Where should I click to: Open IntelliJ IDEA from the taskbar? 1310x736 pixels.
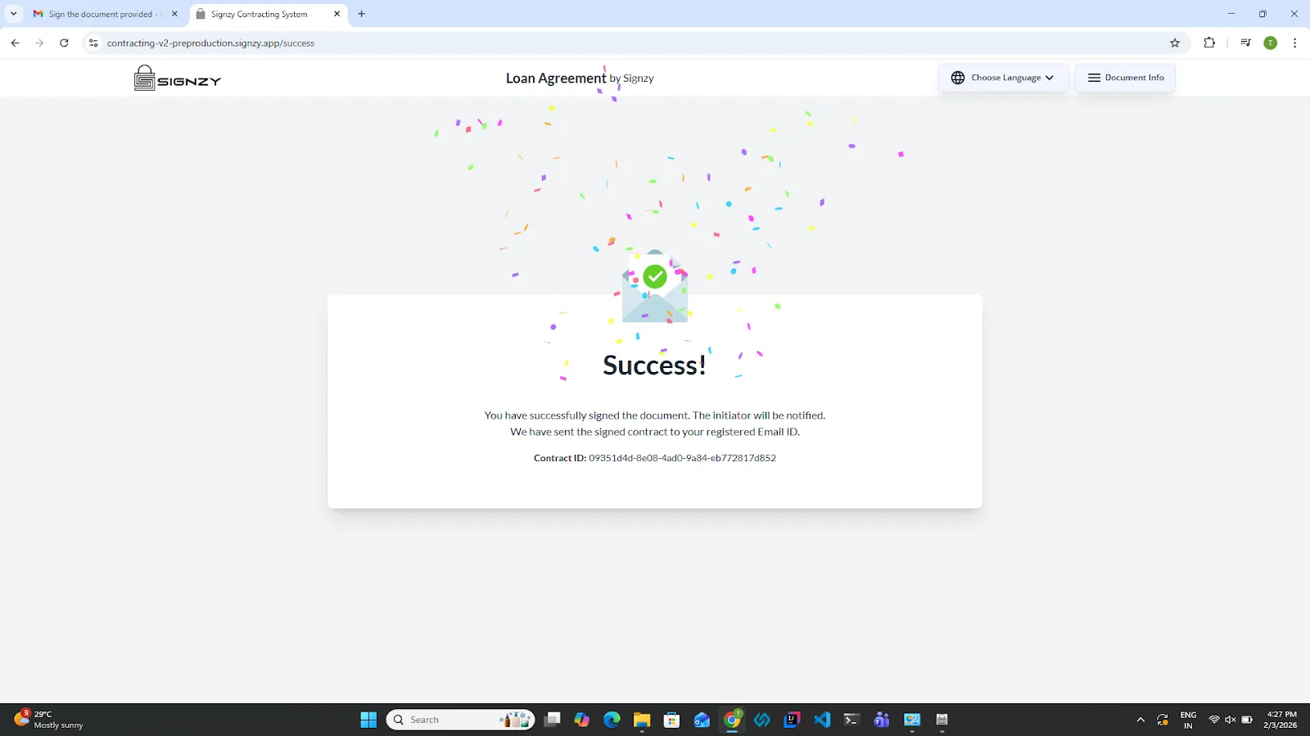792,720
